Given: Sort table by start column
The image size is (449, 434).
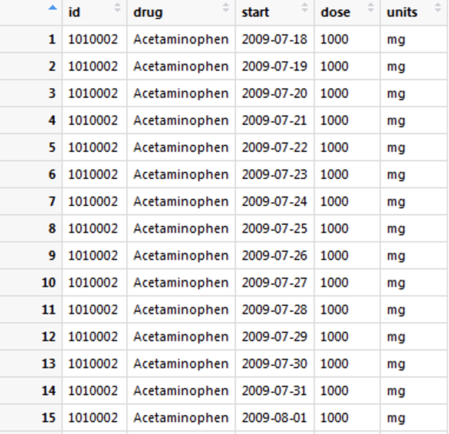Looking at the screenshot, I should coord(305,8).
